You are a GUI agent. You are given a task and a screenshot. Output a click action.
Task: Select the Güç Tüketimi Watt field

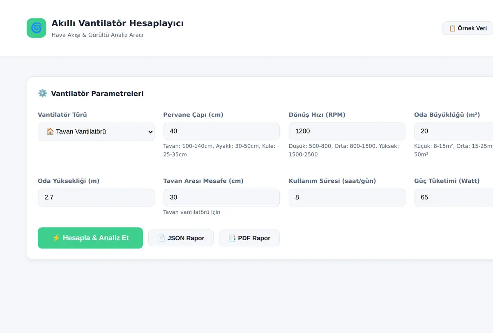point(454,198)
